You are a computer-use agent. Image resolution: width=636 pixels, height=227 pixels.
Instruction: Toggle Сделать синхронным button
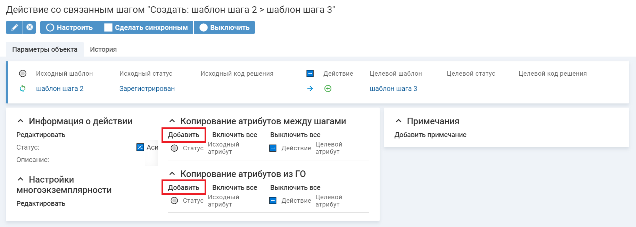coord(146,27)
